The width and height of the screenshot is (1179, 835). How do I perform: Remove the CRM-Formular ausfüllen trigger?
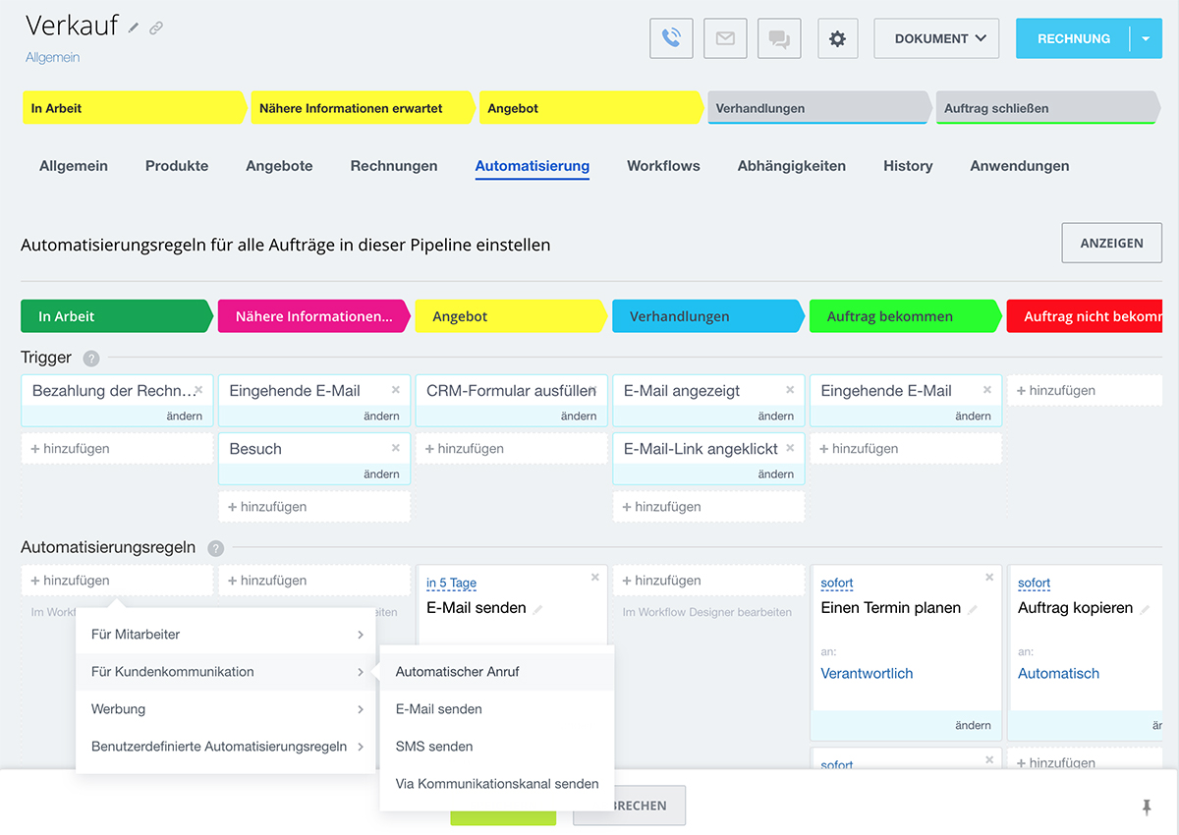coord(593,390)
